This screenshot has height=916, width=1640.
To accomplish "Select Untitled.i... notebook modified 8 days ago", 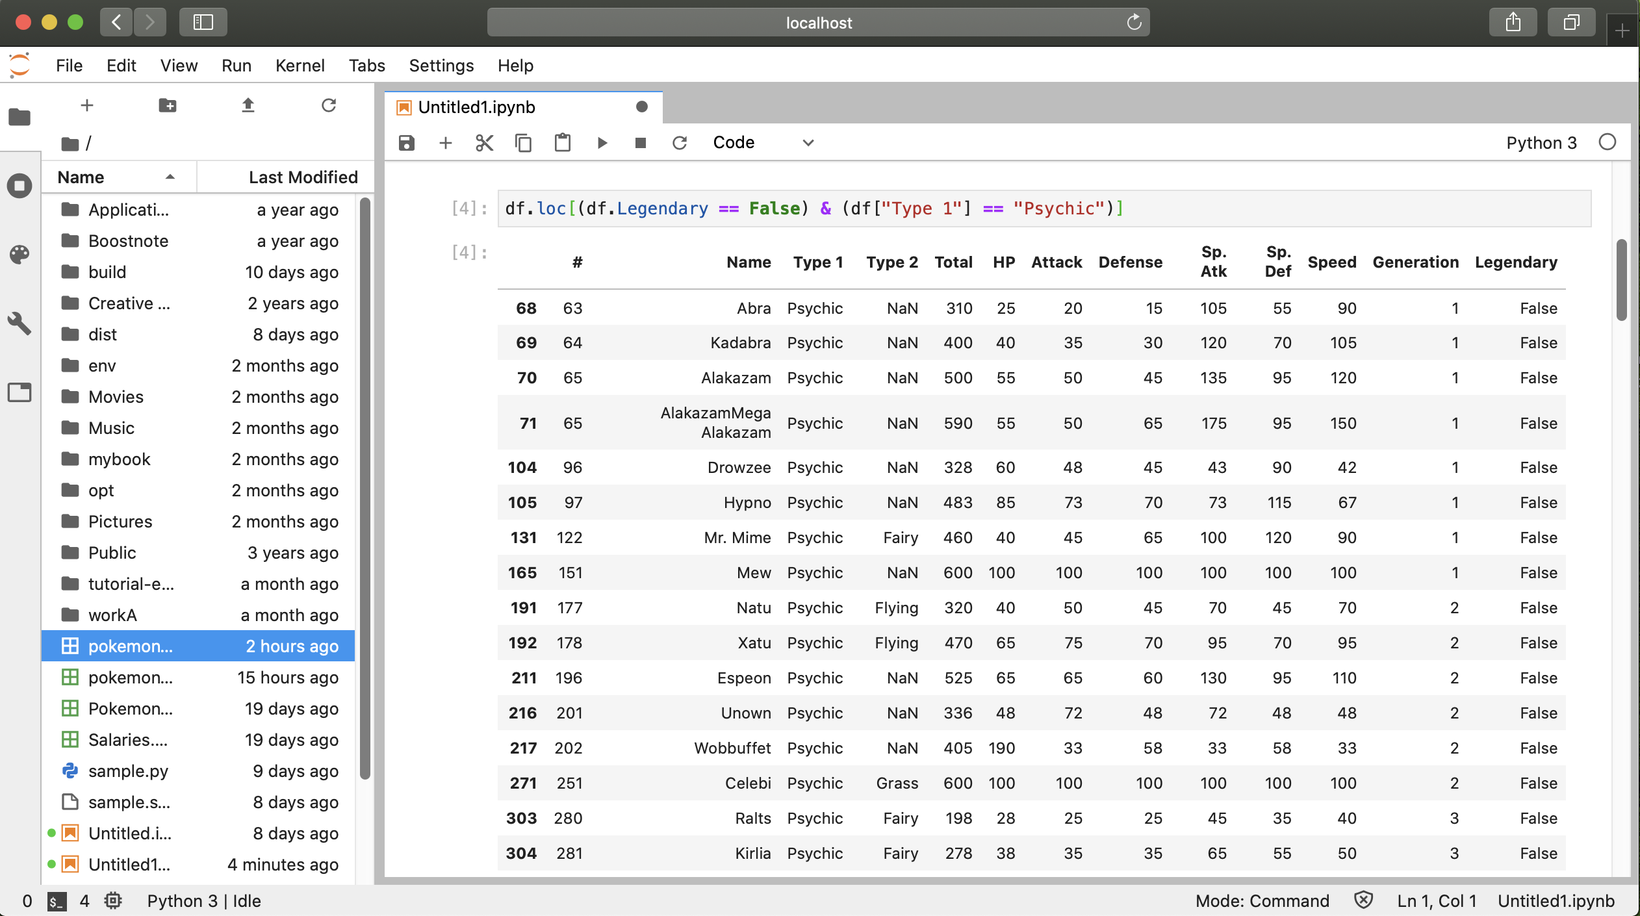I will [199, 833].
